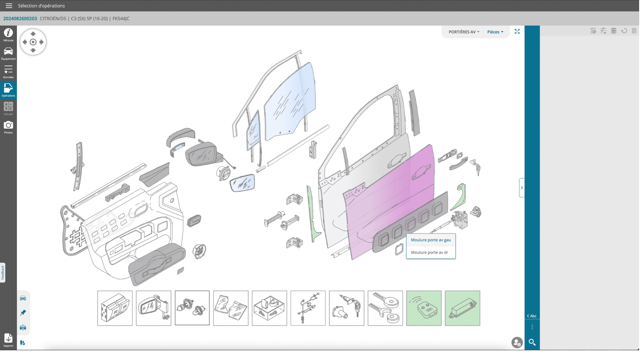Screen dimensions: 641x352
Task: Pan the diagram up with arrow
Action: coord(33,34)
